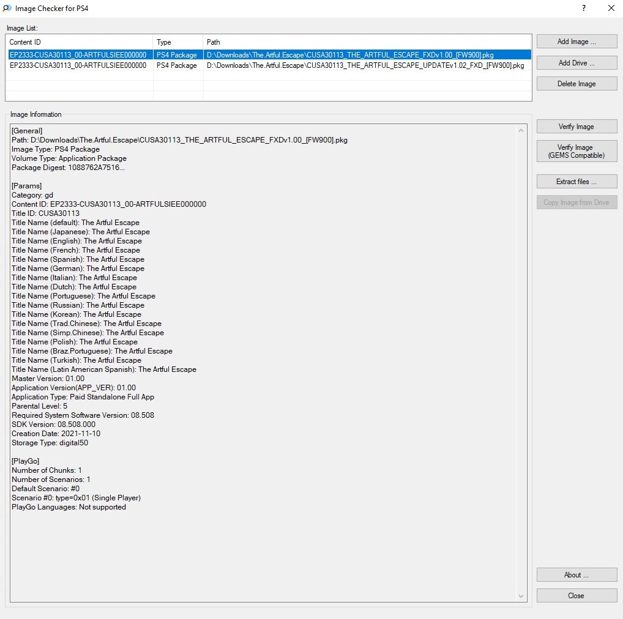The image size is (623, 619).
Task: Click Application Type: Paid Standalone Full App
Action: tap(83, 396)
